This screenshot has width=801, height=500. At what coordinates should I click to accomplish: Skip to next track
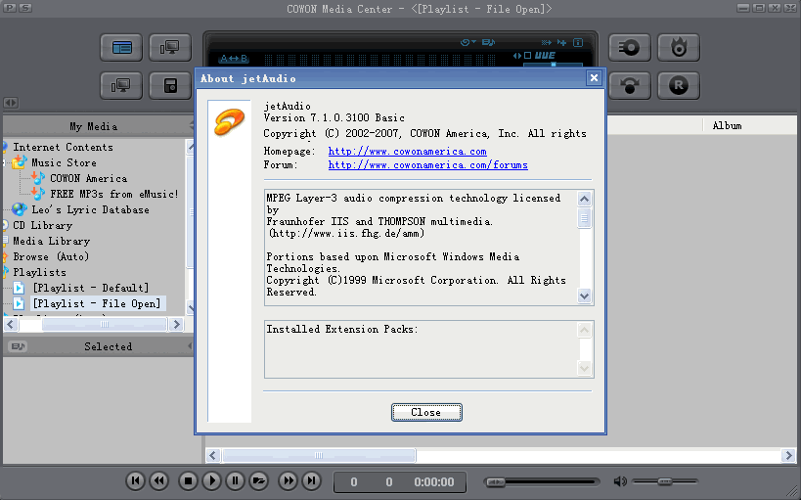coord(312,480)
